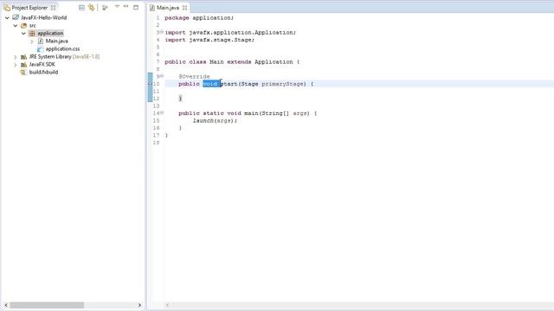Screen dimensions: 554x311
Task: Click 'package application;' code line
Action: [199, 18]
